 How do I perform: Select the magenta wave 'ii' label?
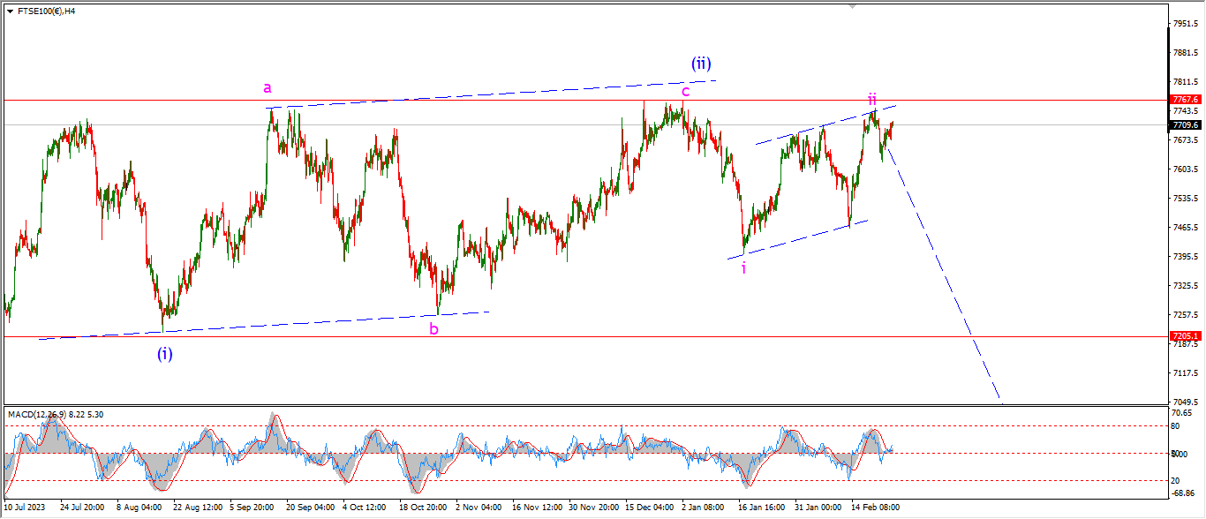pos(871,99)
